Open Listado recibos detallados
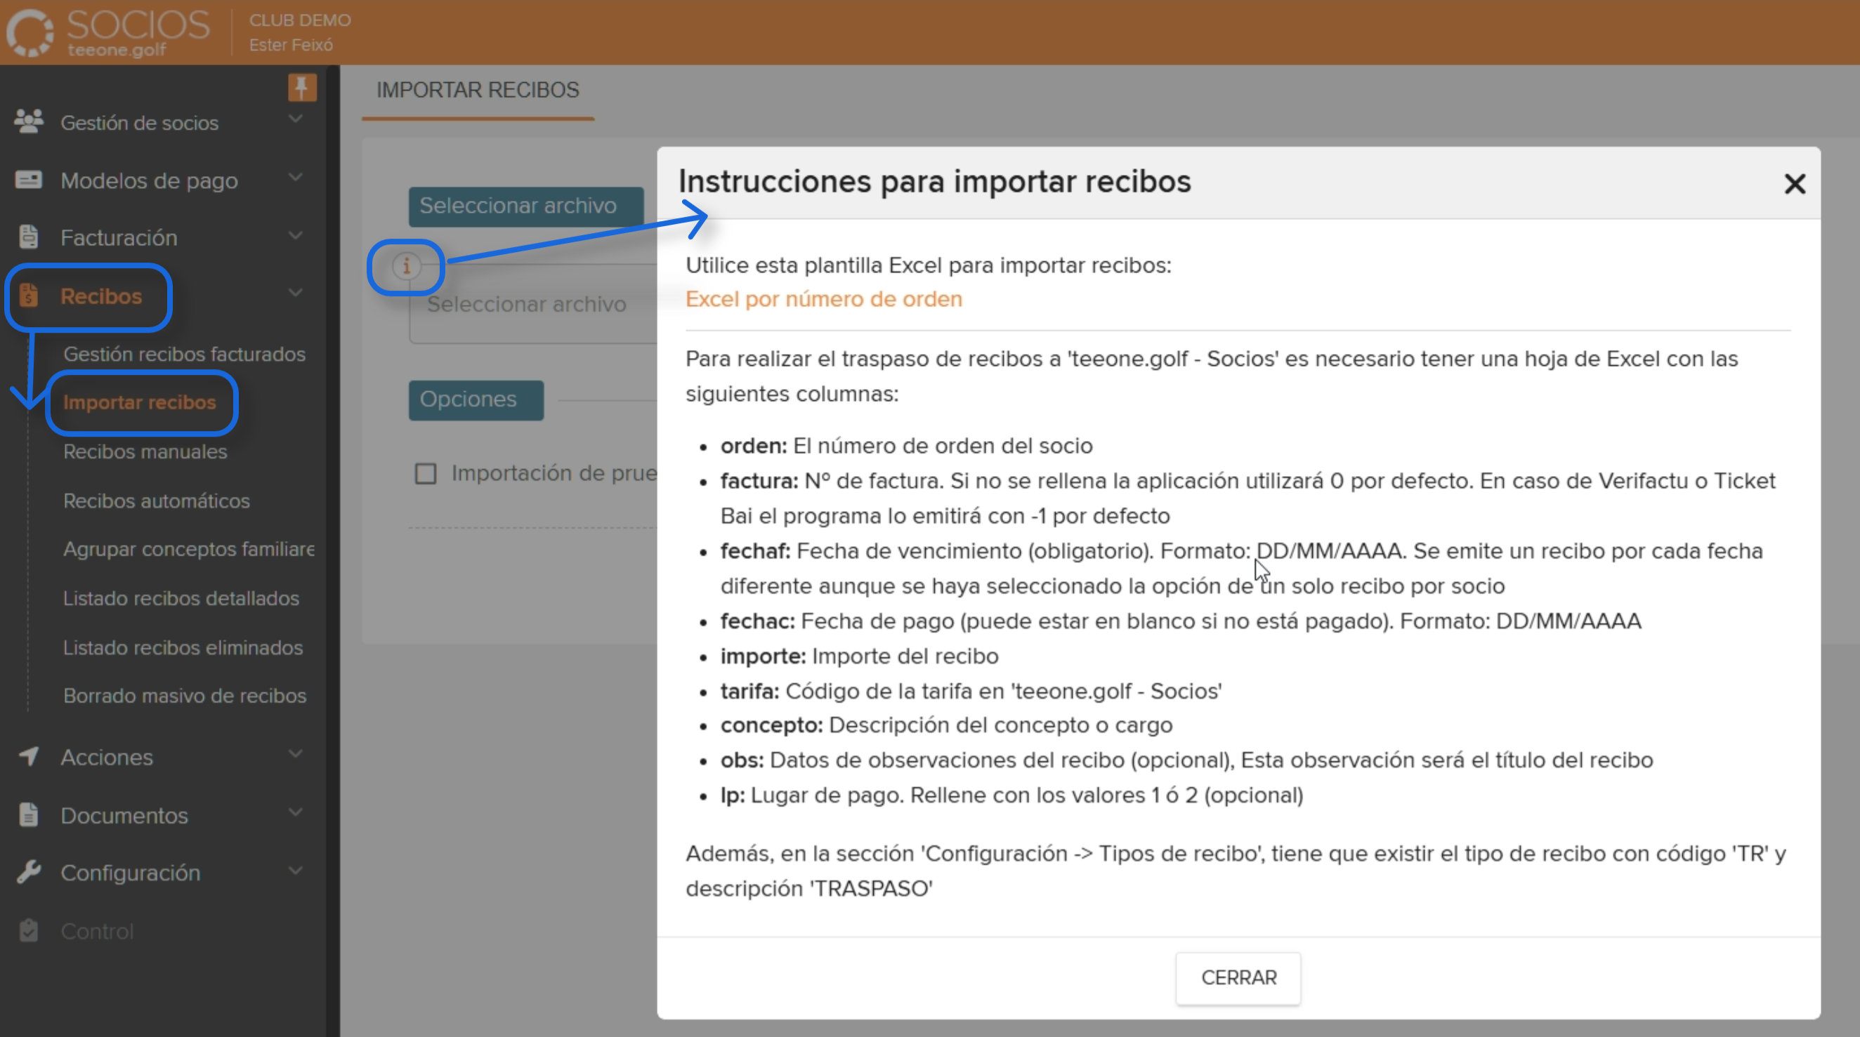1860x1037 pixels. pos(181,597)
